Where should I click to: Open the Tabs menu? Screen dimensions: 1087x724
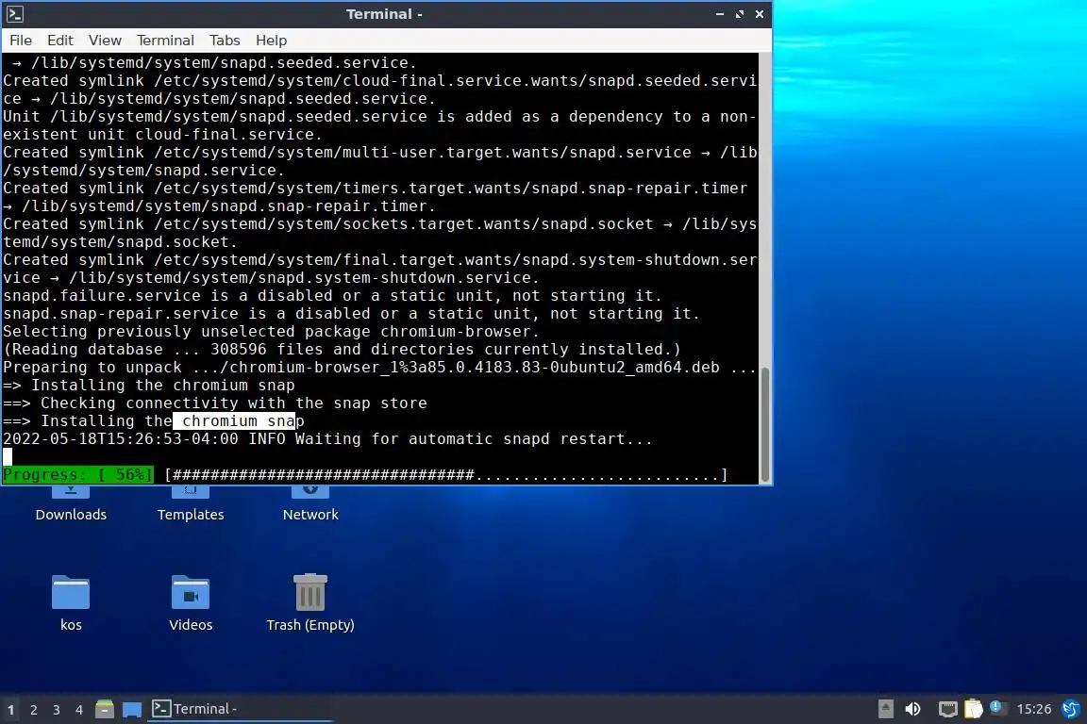[225, 41]
